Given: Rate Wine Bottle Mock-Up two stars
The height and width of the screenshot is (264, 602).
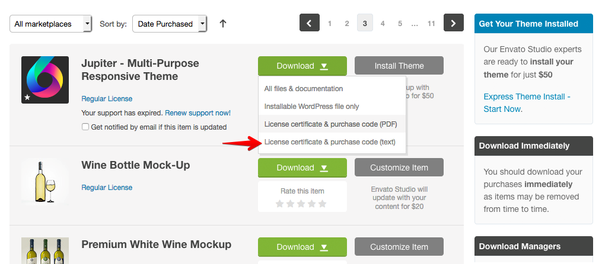Looking at the screenshot, I should click(x=290, y=204).
